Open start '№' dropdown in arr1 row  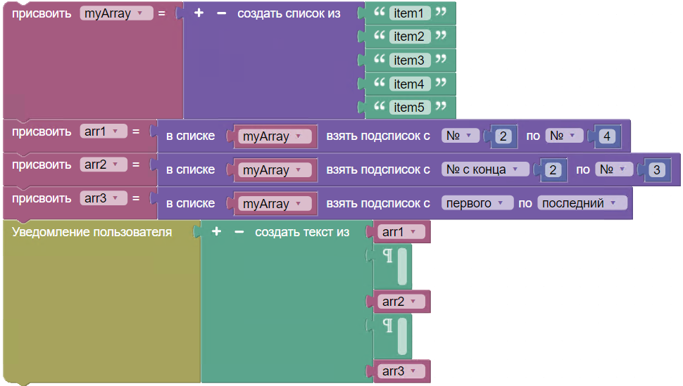coord(460,135)
